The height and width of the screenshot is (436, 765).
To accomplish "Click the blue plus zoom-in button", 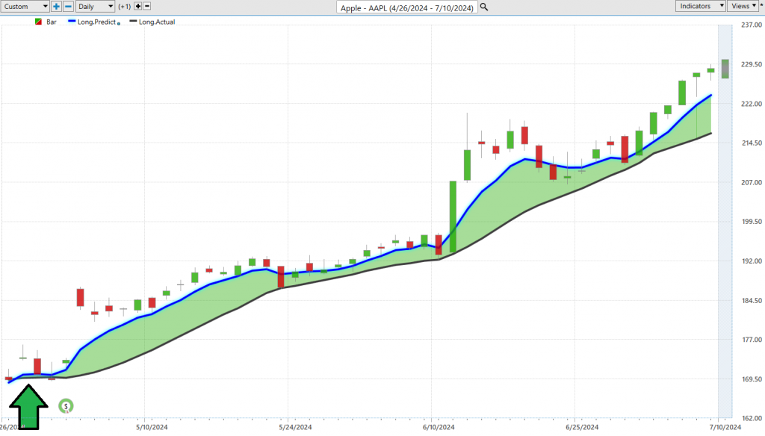I will (x=57, y=6).
